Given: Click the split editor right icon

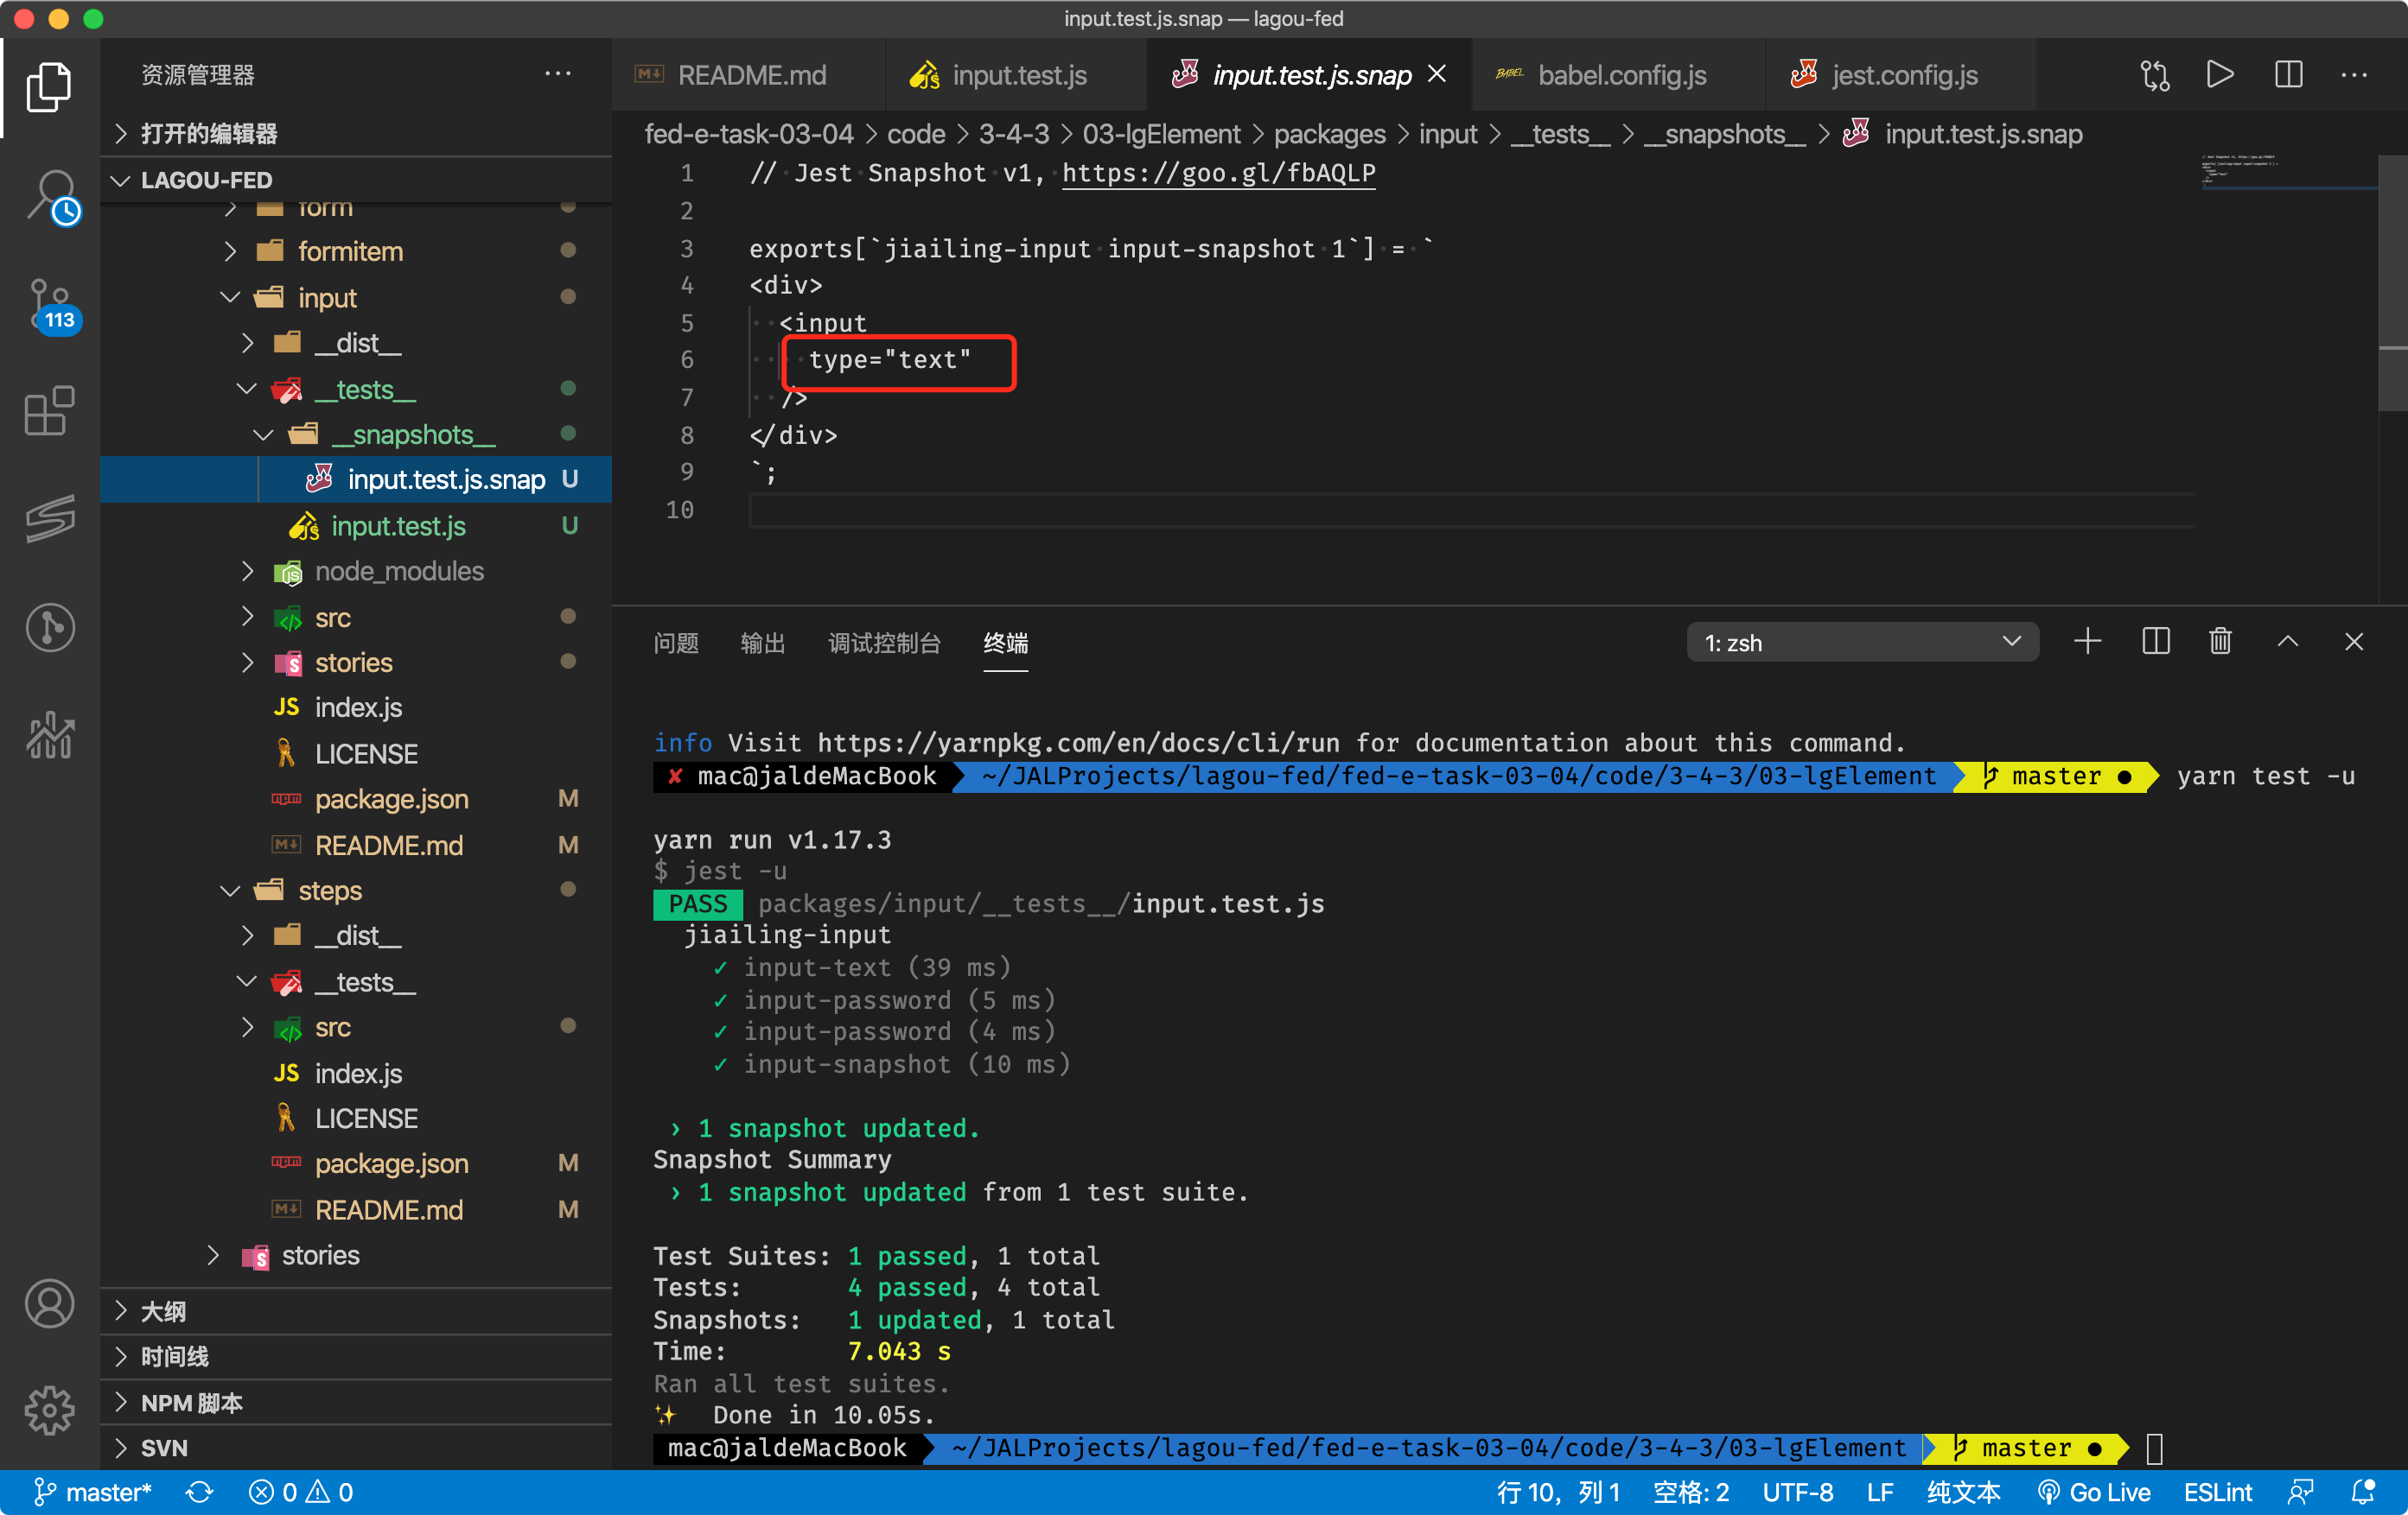Looking at the screenshot, I should coord(2288,75).
